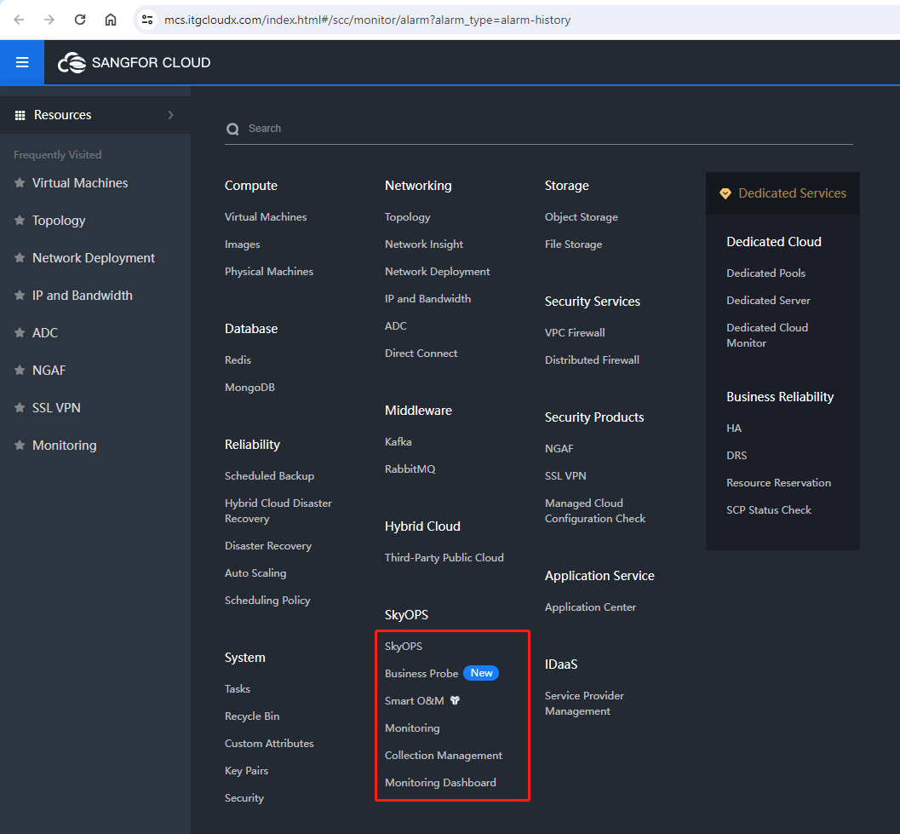Select Topology from the sidebar
900x834 pixels.
pyautogui.click(x=59, y=220)
